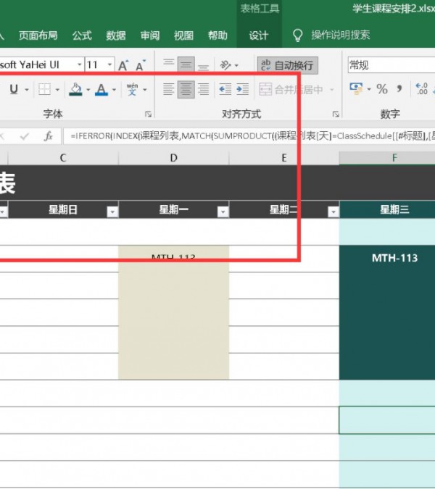
Task: Open the 星期二 filter dropdown
Action: pyautogui.click(x=333, y=212)
